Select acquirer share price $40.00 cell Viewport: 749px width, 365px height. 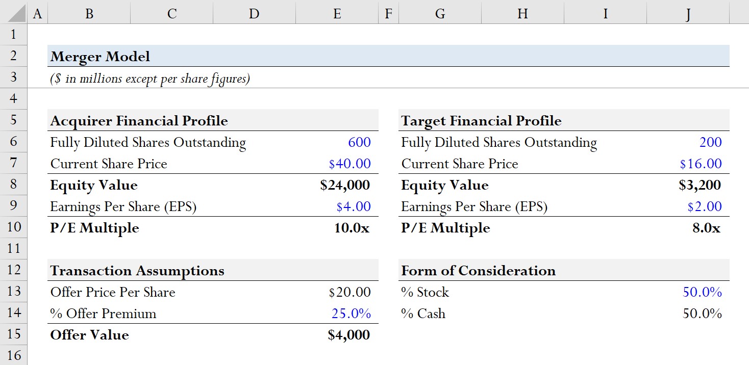[x=337, y=164]
